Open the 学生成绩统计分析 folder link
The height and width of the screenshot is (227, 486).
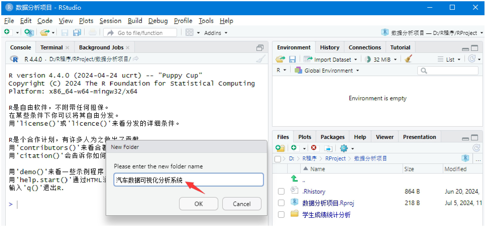326,215
